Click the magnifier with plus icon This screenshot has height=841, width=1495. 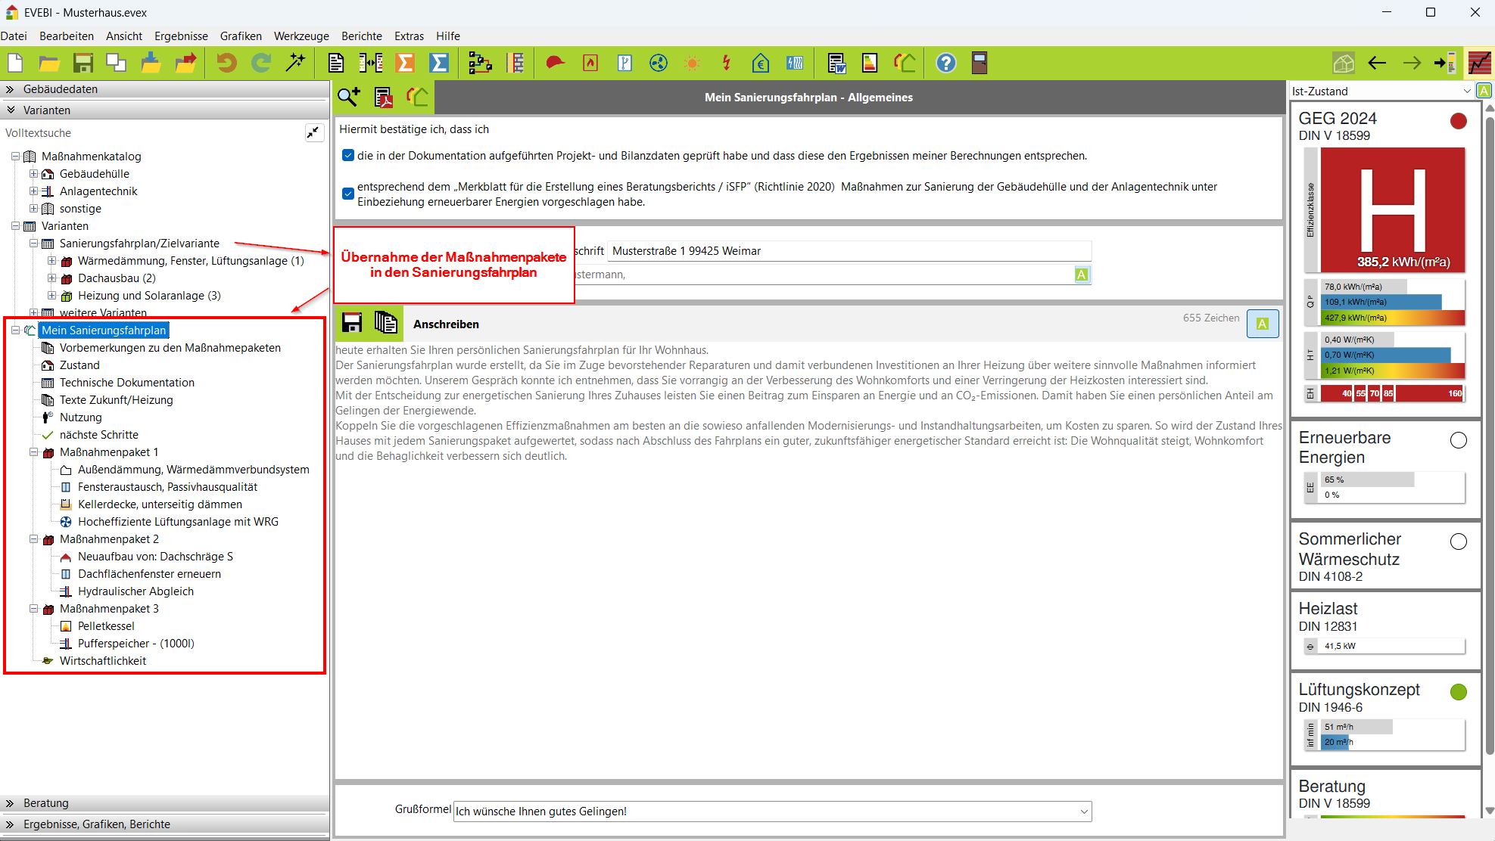tap(349, 97)
